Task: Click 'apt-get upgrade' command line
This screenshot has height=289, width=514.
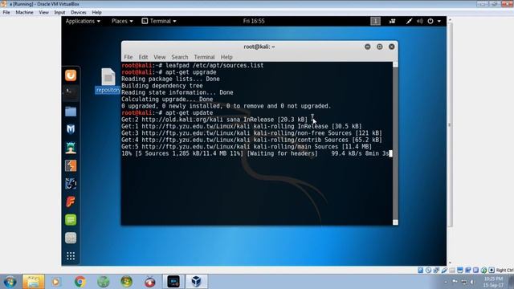Action: click(x=169, y=72)
